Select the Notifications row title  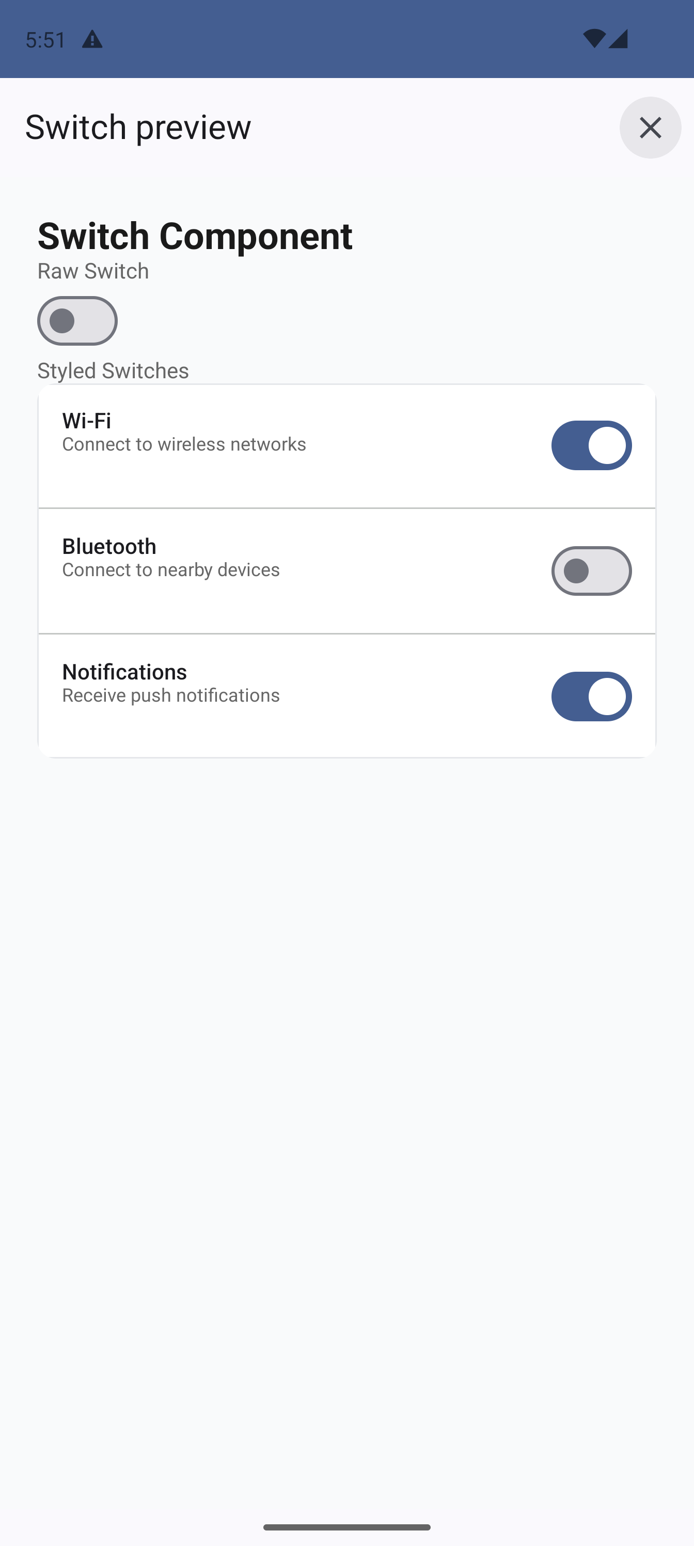(124, 672)
